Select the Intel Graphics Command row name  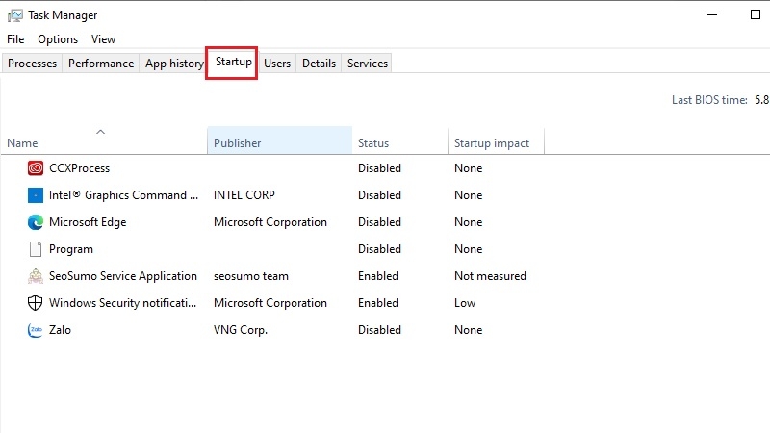(x=124, y=195)
